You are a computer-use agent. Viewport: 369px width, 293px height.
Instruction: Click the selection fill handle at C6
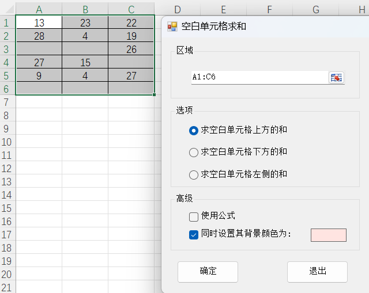154,94
